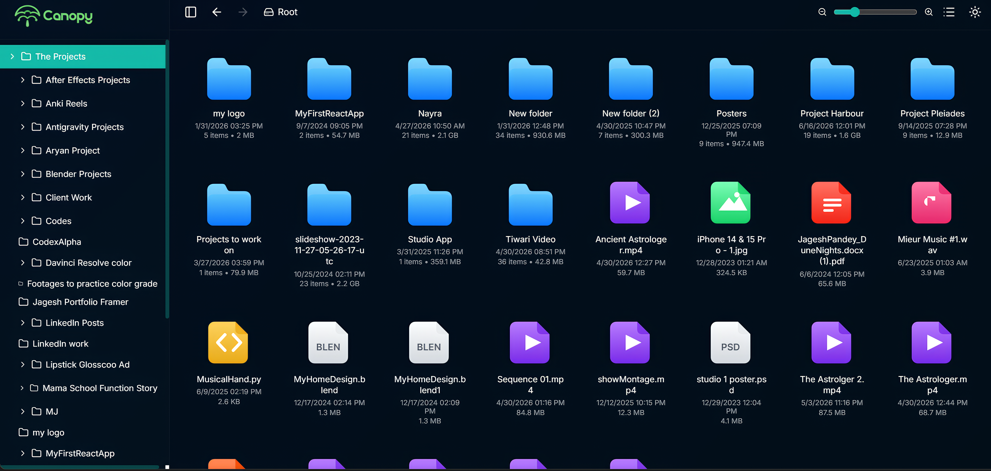Click sidebar vertical scrollbar
The height and width of the screenshot is (471, 991).
click(x=167, y=179)
